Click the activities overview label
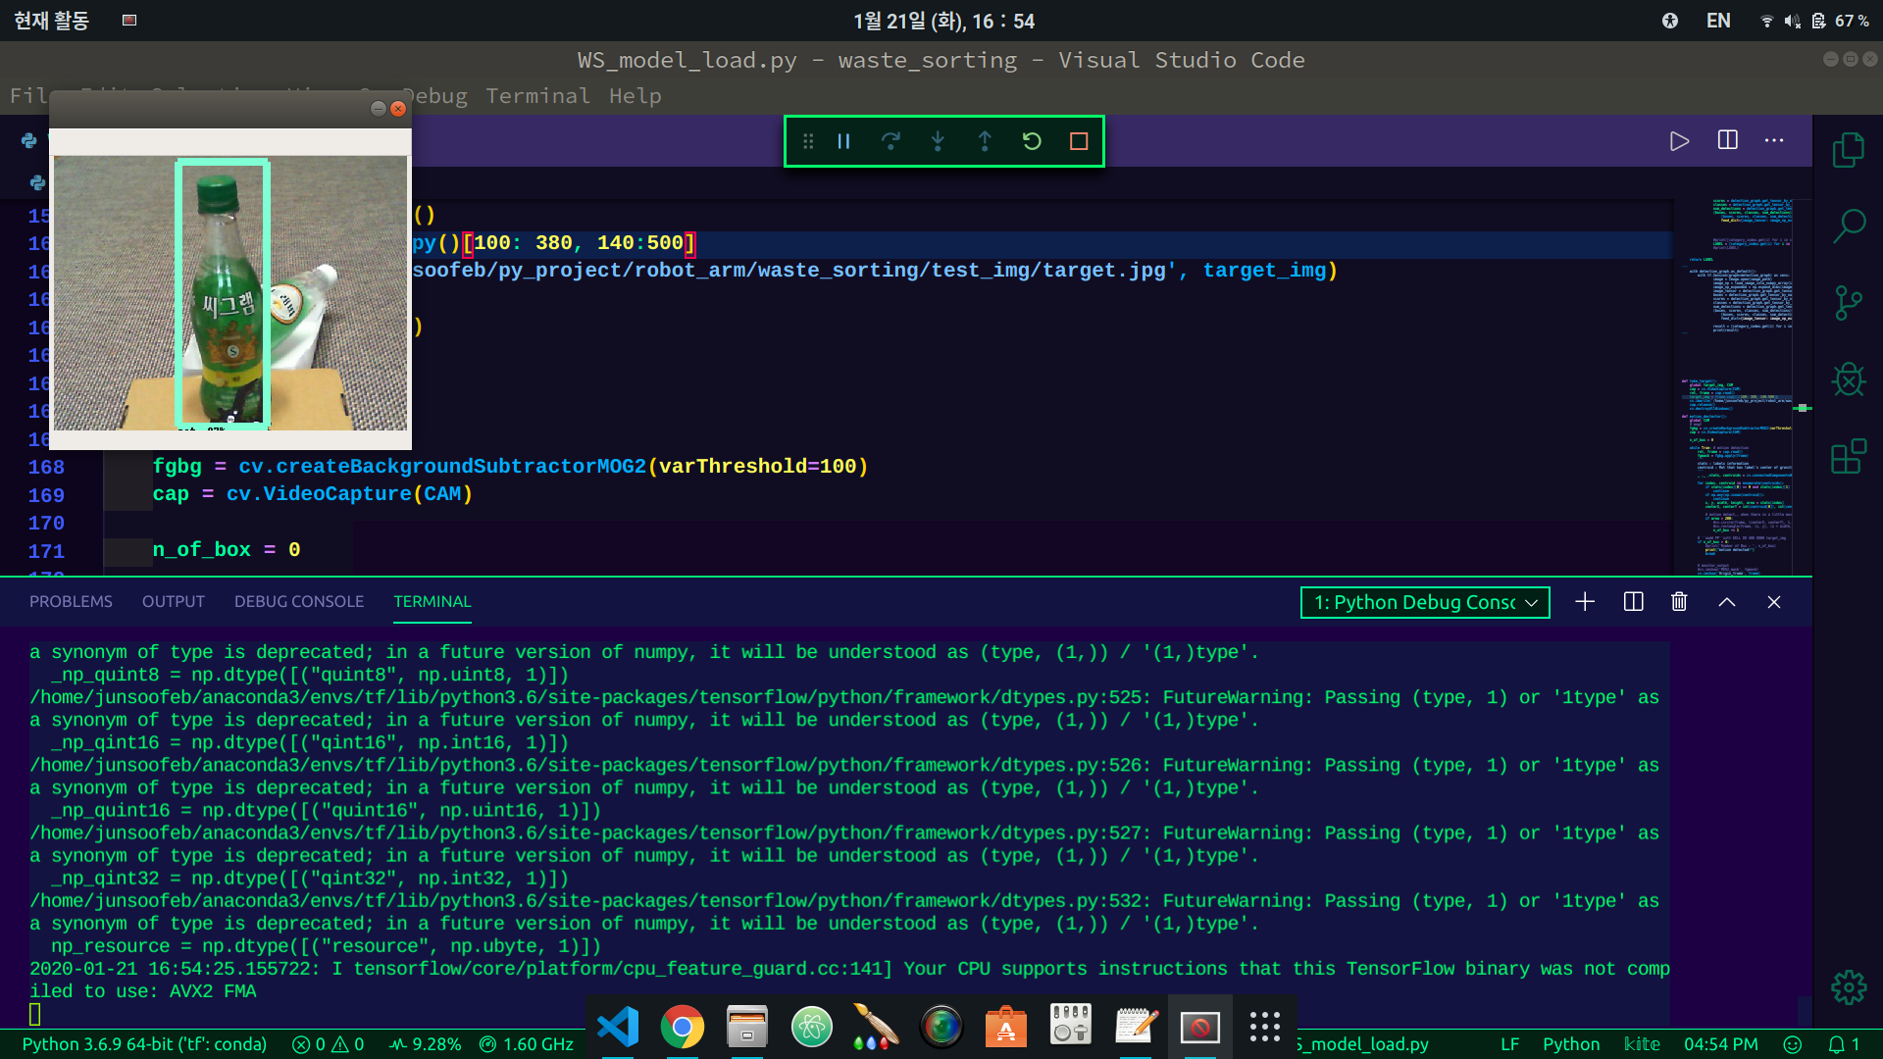This screenshot has height=1059, width=1883. (x=51, y=21)
